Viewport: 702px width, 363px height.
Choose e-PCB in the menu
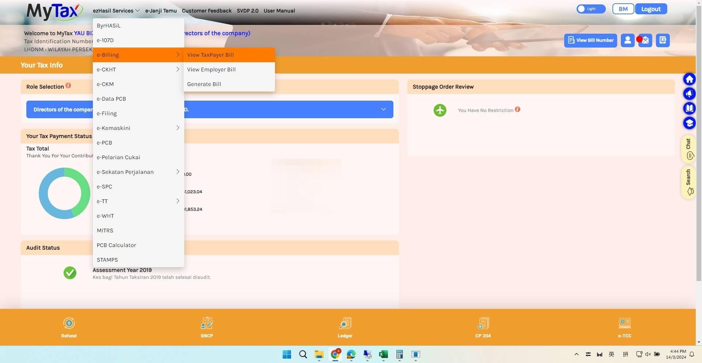coord(138,143)
